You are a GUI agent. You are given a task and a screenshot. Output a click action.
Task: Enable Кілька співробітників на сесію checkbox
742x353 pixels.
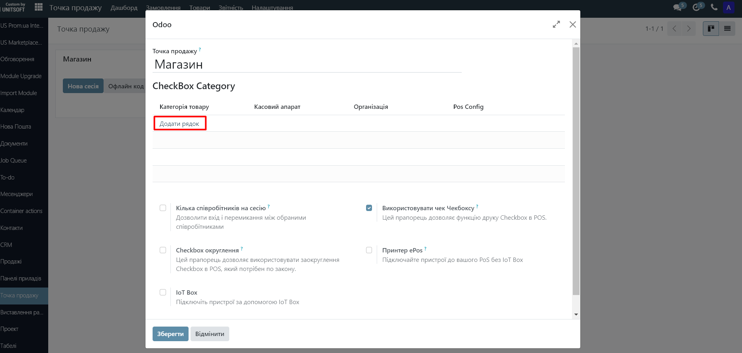coord(163,208)
